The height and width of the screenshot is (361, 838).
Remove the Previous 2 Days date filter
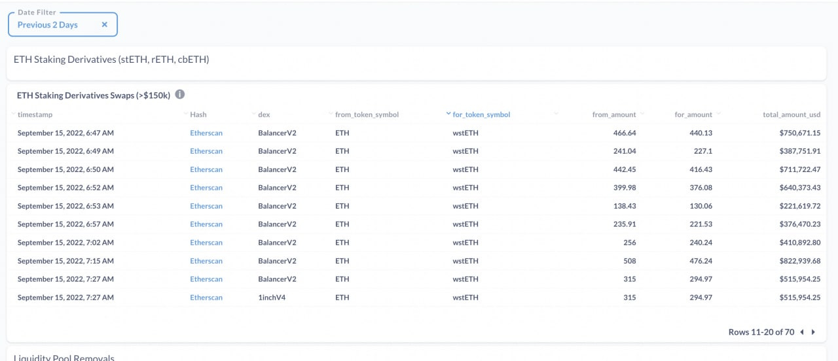tap(104, 25)
